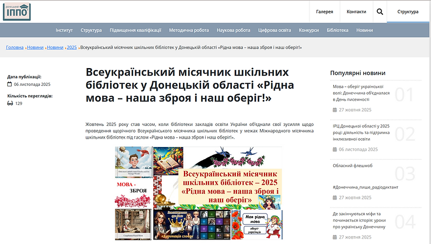This screenshot has width=431, height=244.
Task: Click the article collage image
Action: coord(199,193)
